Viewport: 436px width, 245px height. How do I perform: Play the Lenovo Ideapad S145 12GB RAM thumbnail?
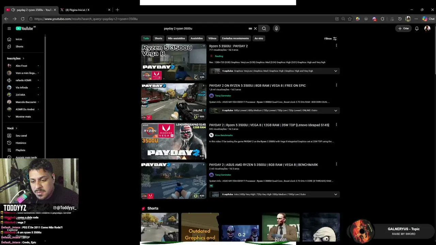click(x=174, y=141)
